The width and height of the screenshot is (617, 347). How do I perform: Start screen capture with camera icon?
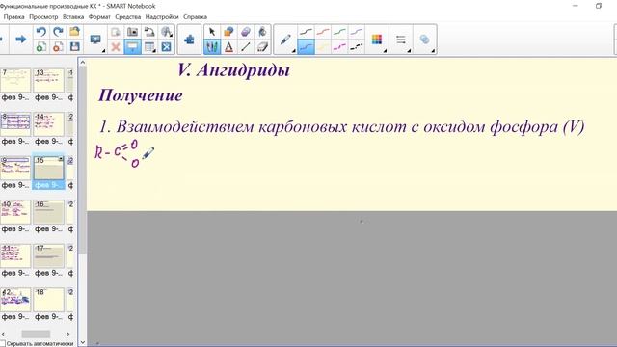[x=132, y=32]
